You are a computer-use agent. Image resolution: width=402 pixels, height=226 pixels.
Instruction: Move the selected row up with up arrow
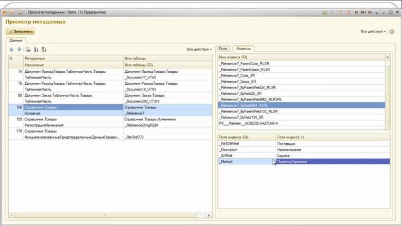coord(11,50)
